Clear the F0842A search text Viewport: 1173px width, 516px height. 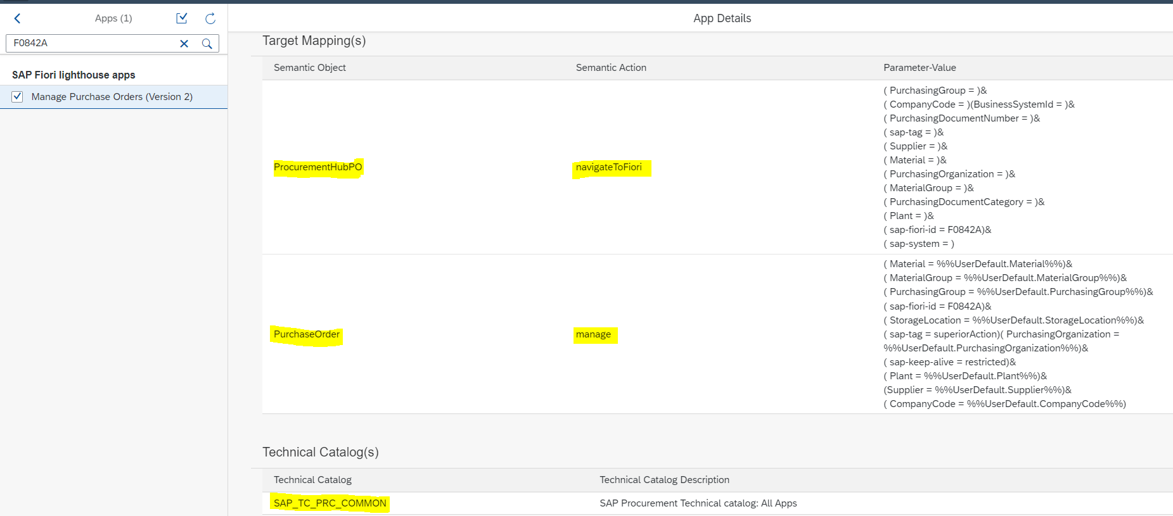[x=184, y=44]
